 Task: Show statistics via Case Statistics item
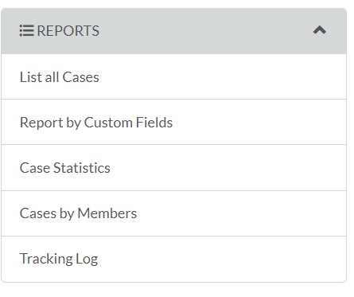[65, 168]
